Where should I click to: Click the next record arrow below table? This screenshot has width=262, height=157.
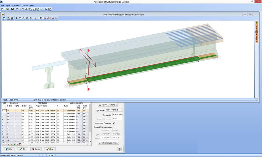pyautogui.click(x=9, y=144)
